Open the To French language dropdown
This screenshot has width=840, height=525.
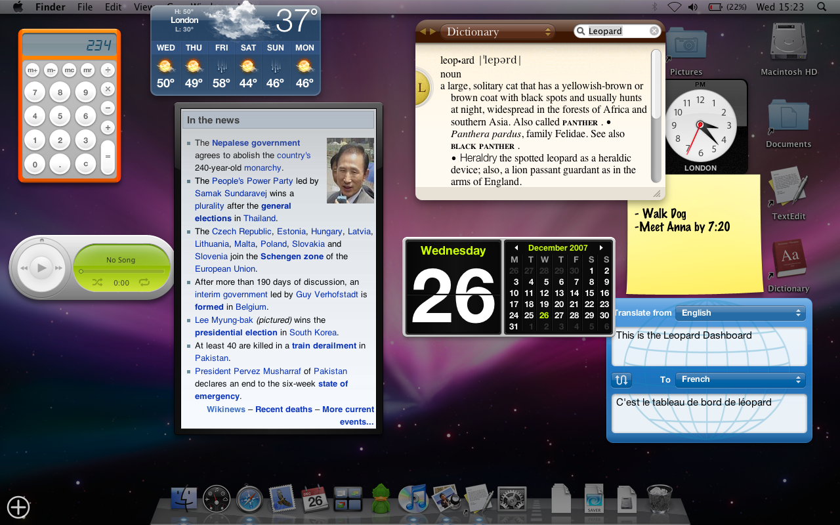point(740,379)
